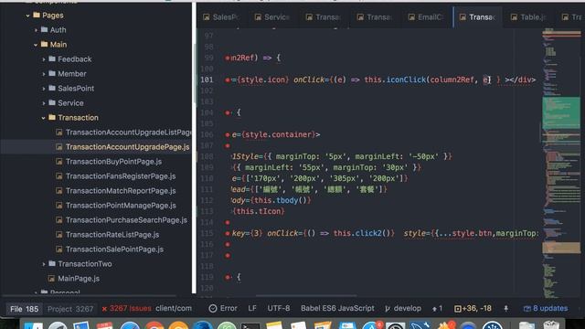The width and height of the screenshot is (585, 329).
Task: Click the Error status indicator
Action: tap(223, 309)
